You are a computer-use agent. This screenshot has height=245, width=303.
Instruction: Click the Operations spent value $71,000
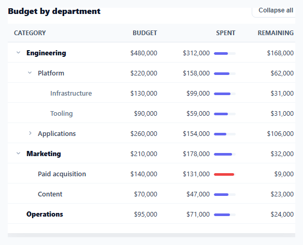(x=198, y=215)
